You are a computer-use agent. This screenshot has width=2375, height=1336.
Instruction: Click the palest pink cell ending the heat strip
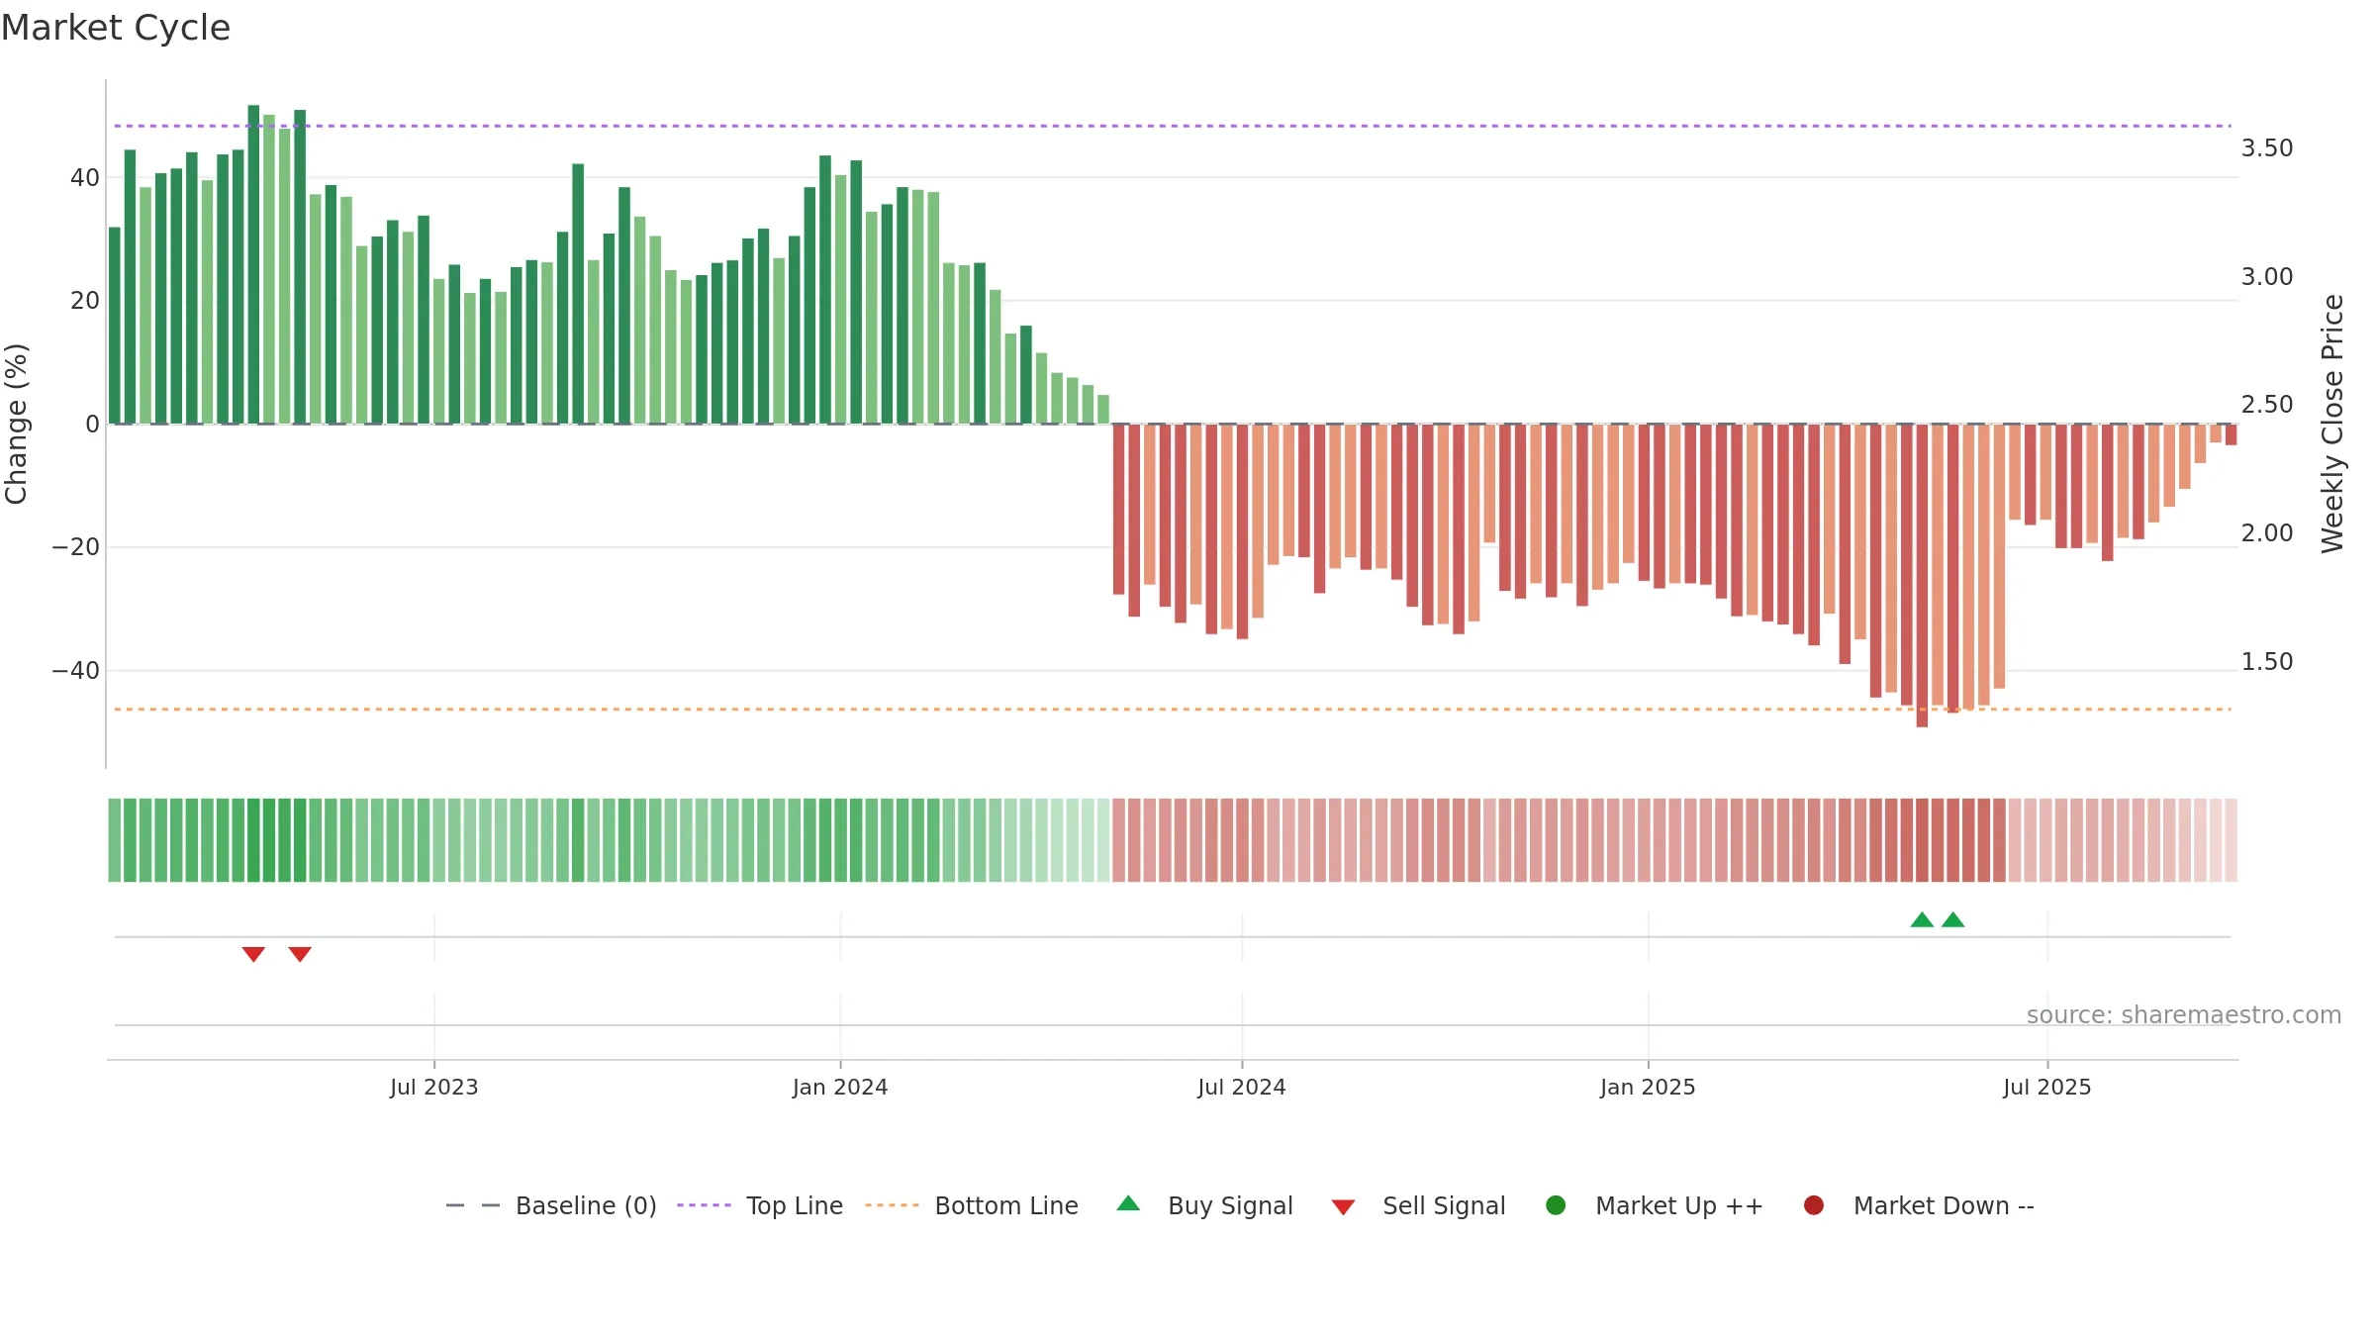click(x=2232, y=840)
